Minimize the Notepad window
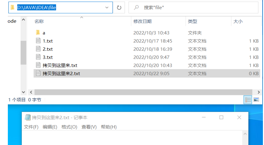 point(204,117)
